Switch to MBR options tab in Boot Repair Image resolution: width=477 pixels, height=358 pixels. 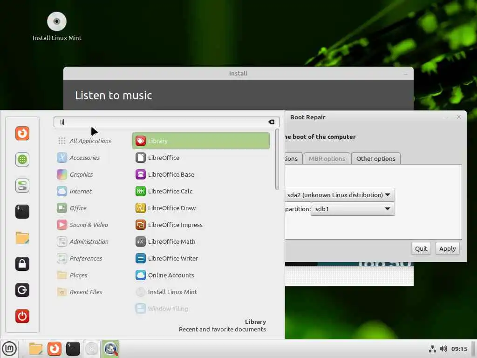327,158
